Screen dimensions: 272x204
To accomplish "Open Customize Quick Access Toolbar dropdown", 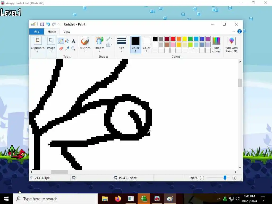I will [59, 25].
